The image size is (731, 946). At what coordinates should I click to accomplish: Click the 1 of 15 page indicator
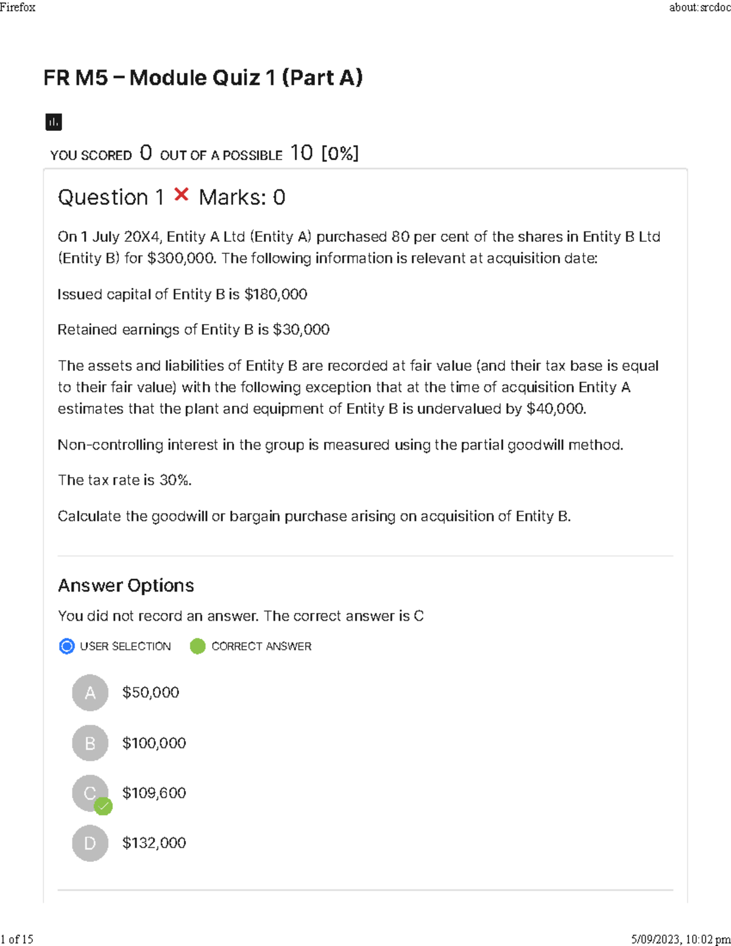17,939
